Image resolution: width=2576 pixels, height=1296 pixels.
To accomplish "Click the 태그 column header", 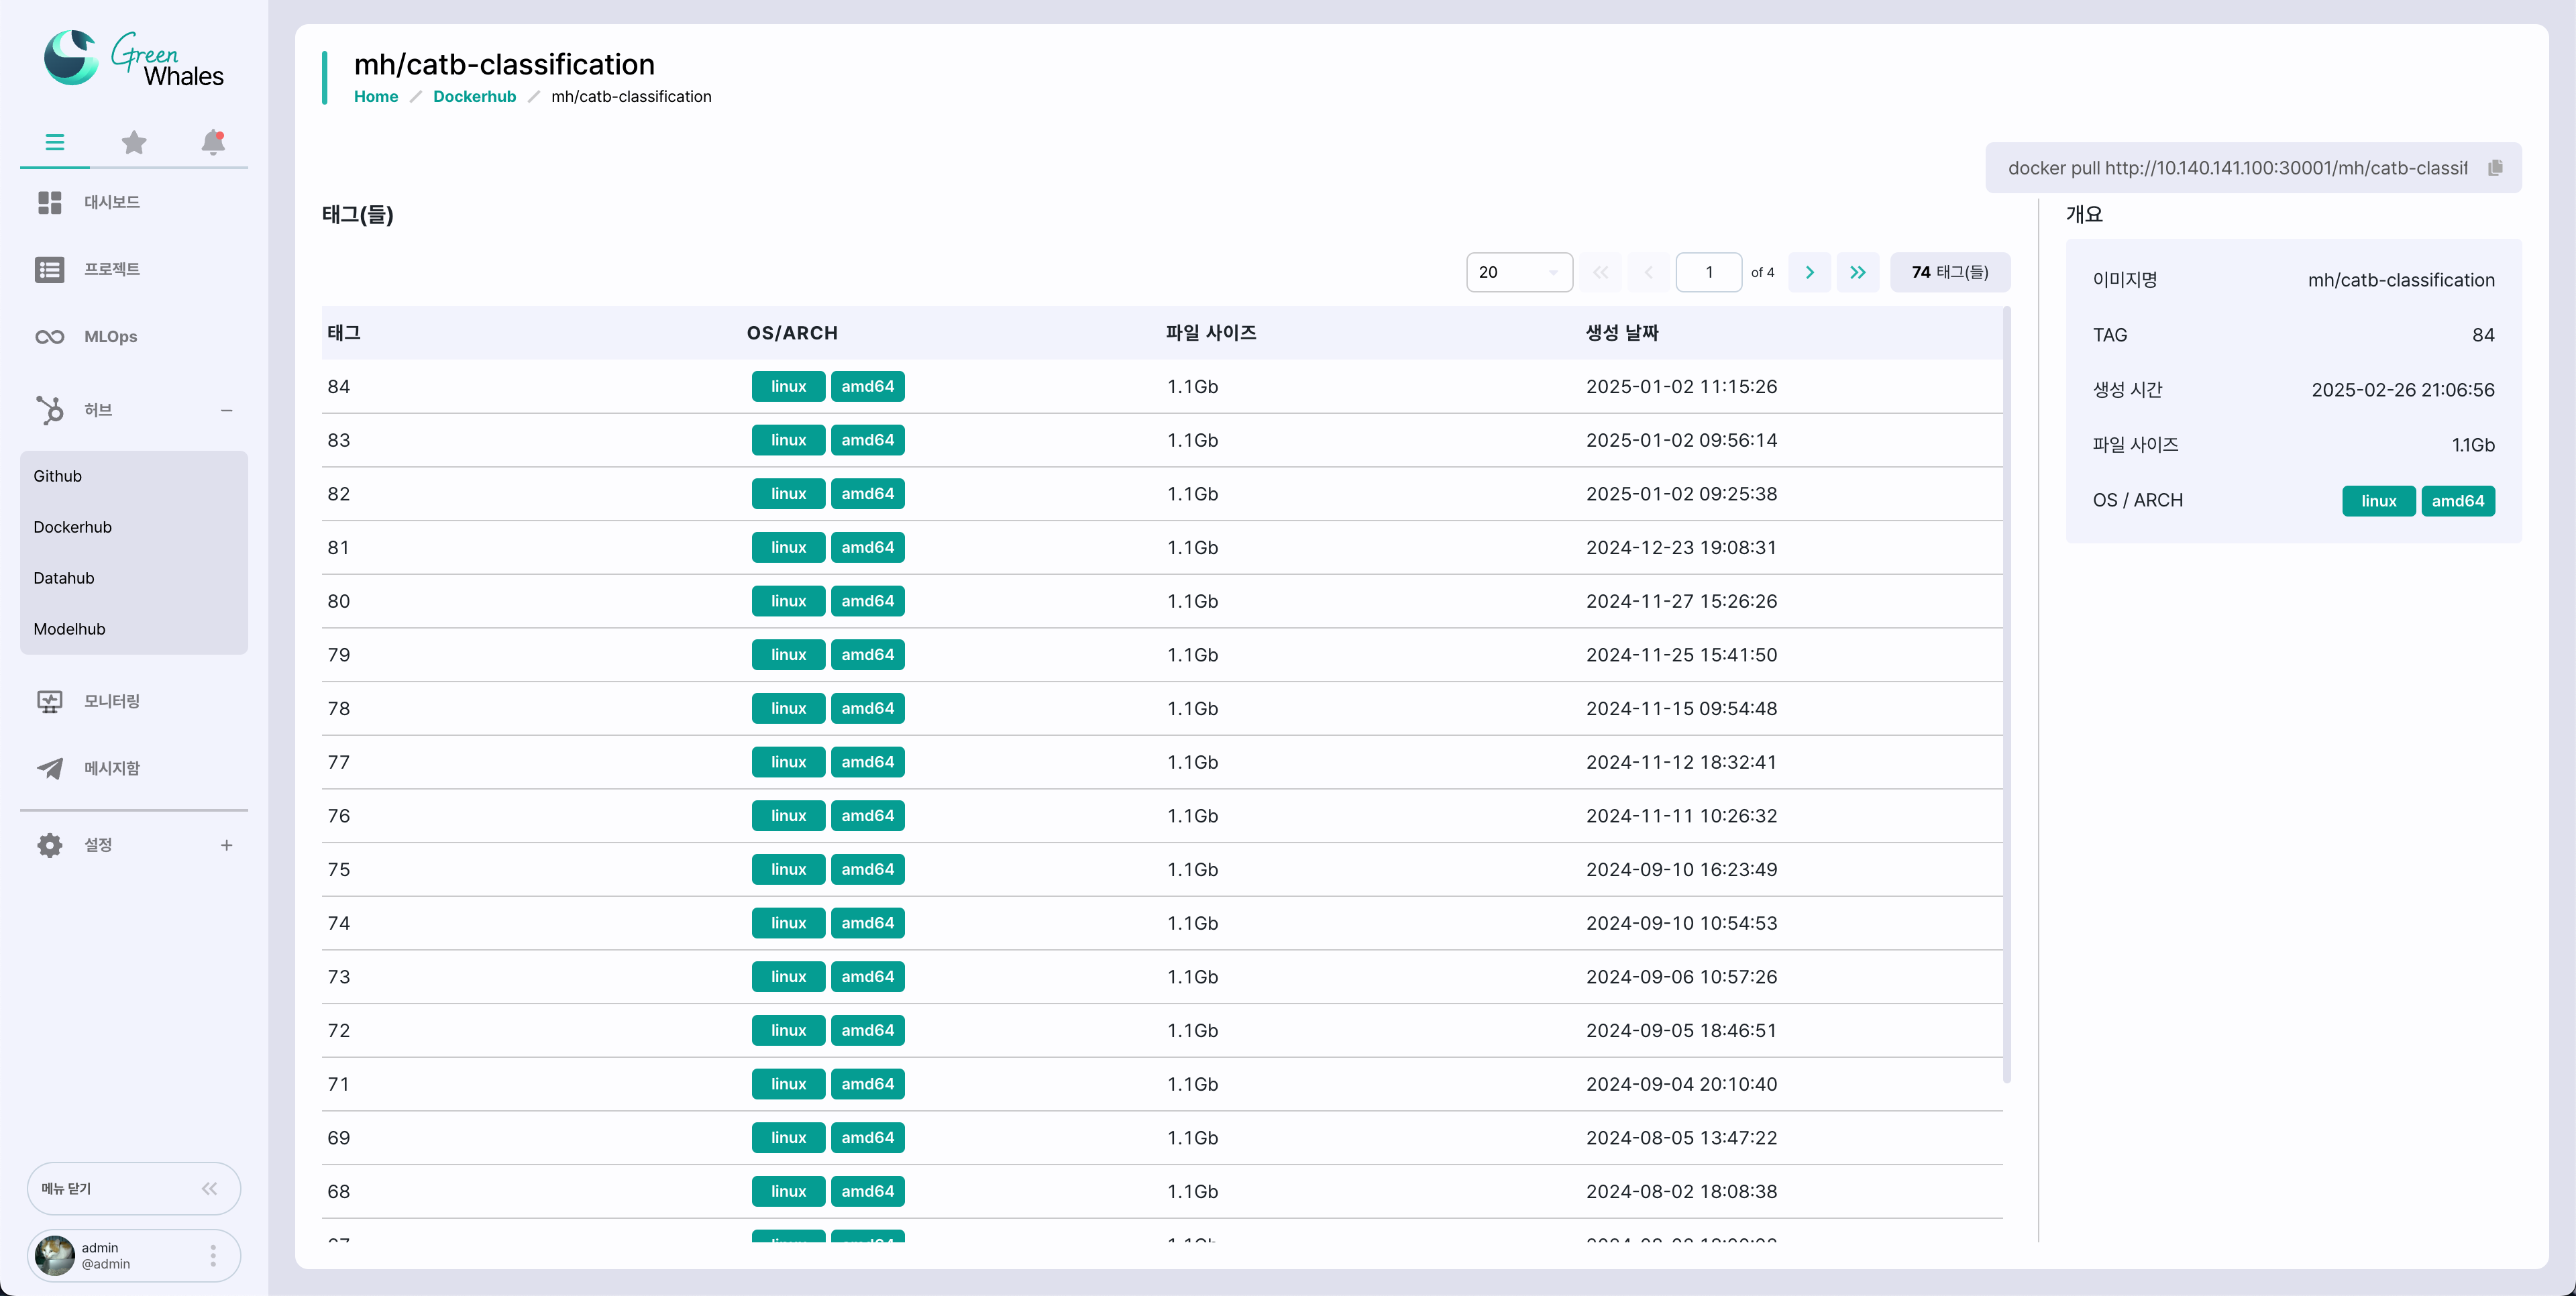I will (344, 333).
